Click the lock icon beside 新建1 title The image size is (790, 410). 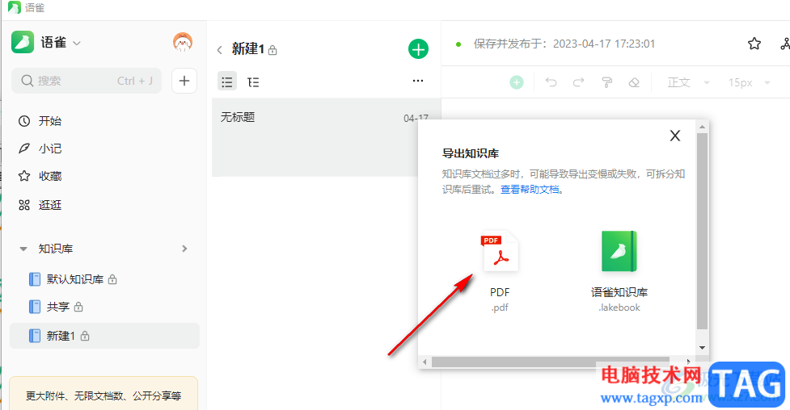(272, 50)
